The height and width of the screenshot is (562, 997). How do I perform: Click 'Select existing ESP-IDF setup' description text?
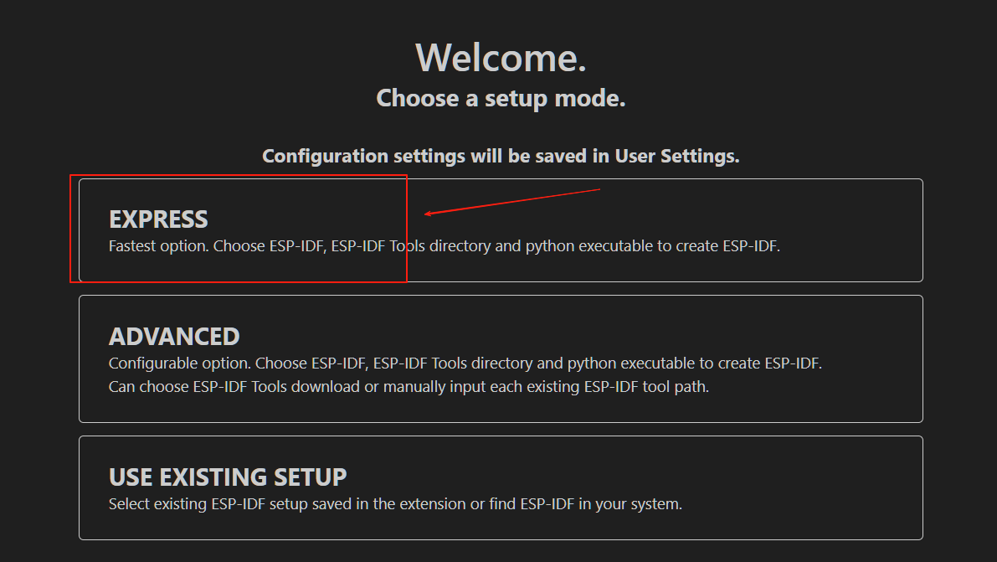pyautogui.click(x=395, y=504)
